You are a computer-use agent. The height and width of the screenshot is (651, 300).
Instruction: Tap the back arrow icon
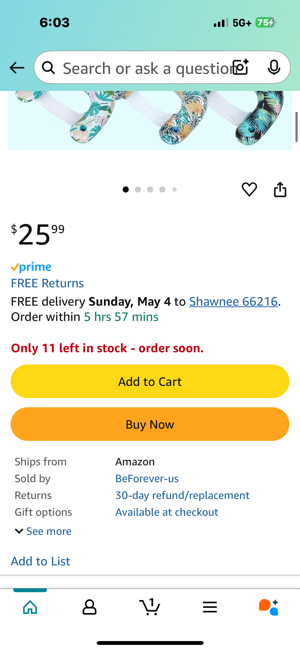click(17, 68)
